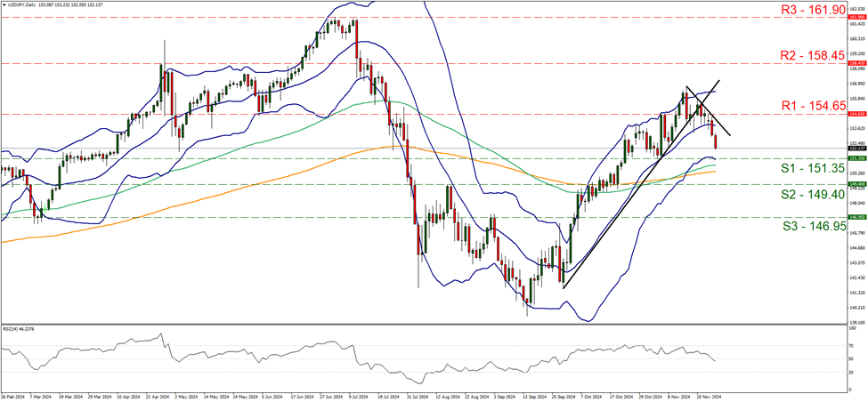The width and height of the screenshot is (868, 402).
Task: Select the green 149.400 price tag on axis
Action: 856,184
